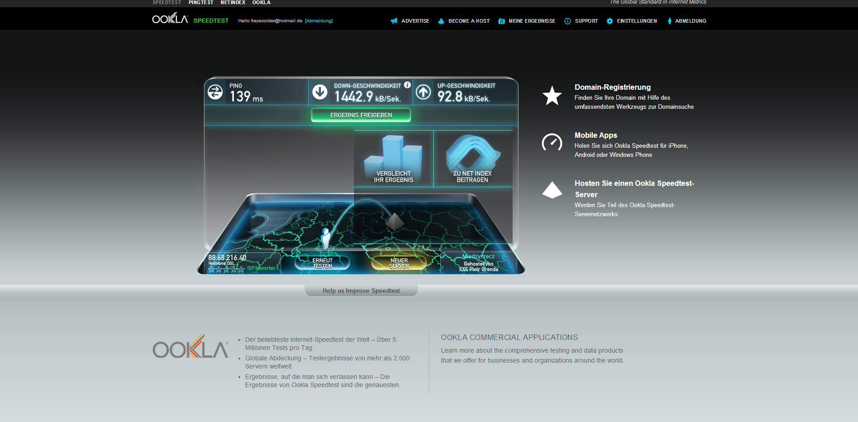Click the Learn more about comprehensive testing text
This screenshot has width=858, height=422.
point(532,355)
